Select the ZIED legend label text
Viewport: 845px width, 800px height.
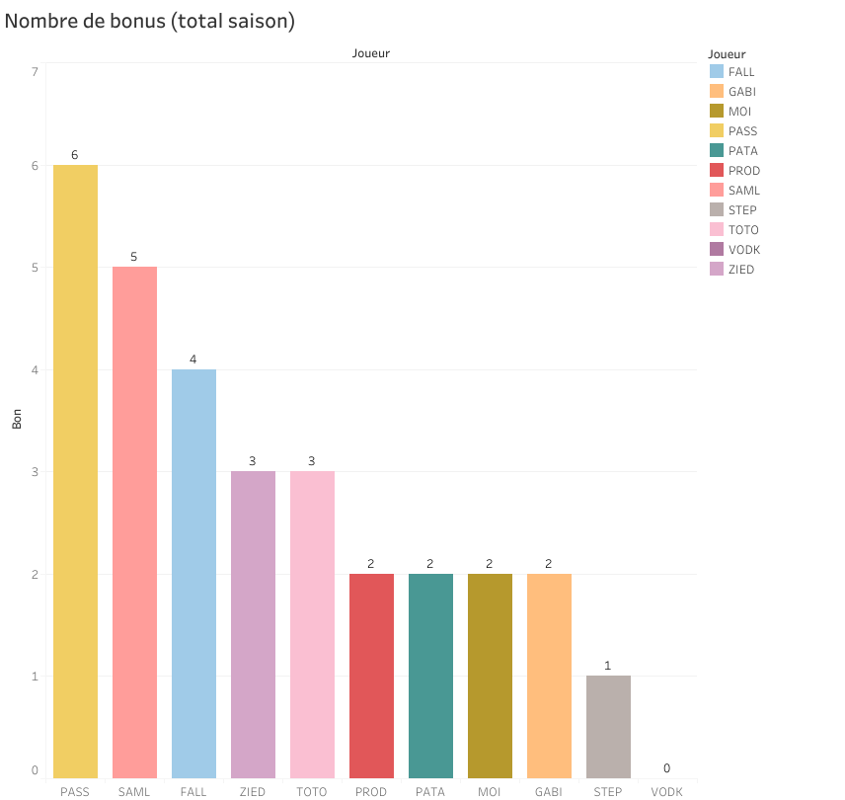tap(741, 270)
